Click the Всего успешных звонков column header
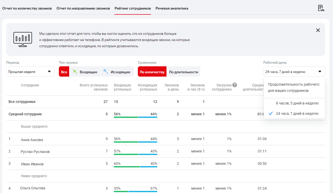The height and width of the screenshot is (195, 333). tap(93, 87)
